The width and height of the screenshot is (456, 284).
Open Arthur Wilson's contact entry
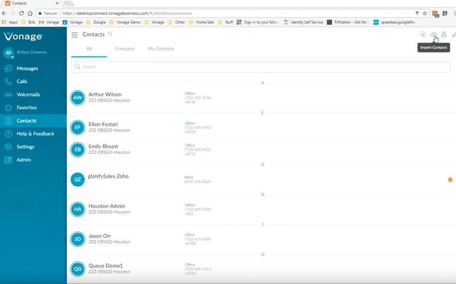click(x=105, y=95)
